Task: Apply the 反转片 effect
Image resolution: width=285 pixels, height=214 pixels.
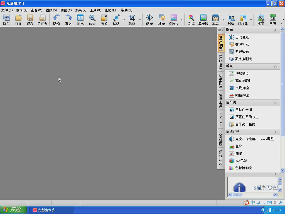Action: [x=174, y=20]
